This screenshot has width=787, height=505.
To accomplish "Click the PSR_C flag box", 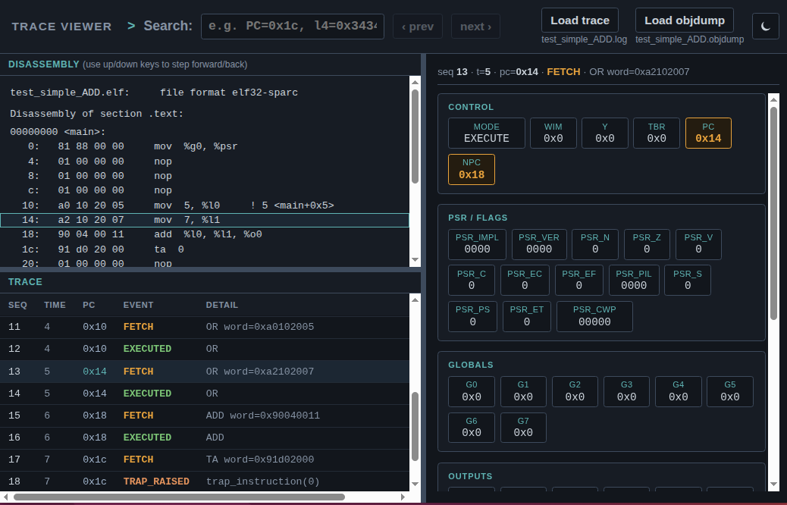I will [x=472, y=280].
